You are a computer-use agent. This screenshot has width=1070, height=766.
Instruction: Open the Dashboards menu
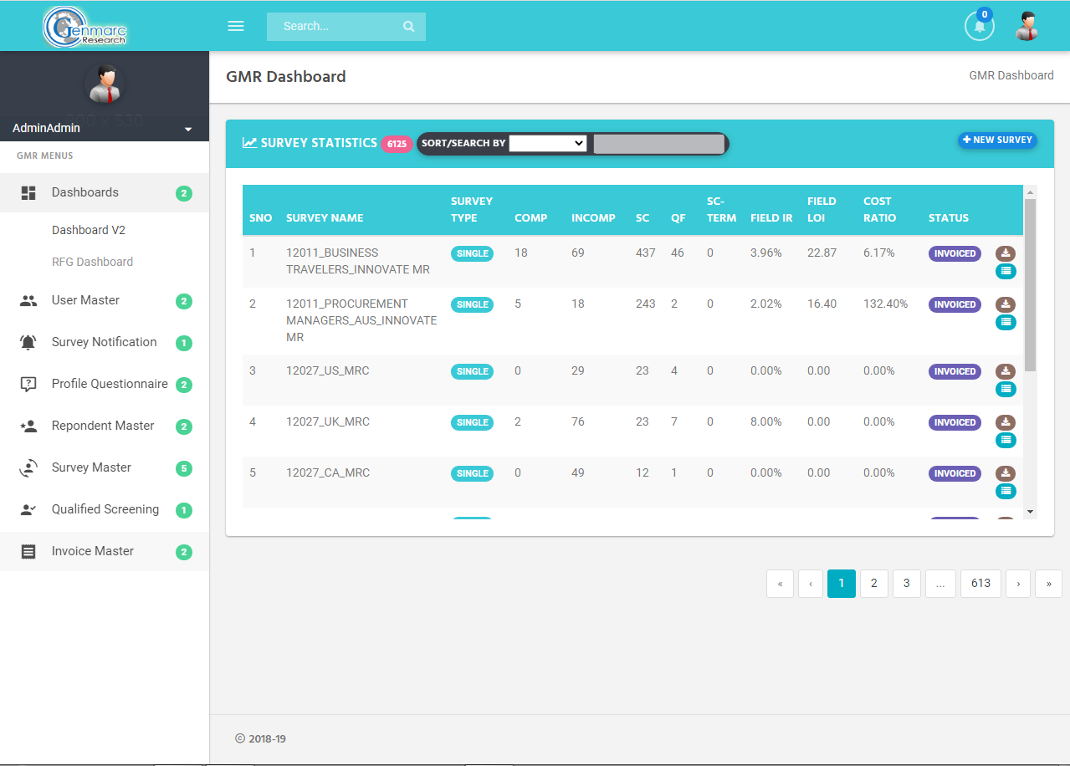click(x=105, y=192)
